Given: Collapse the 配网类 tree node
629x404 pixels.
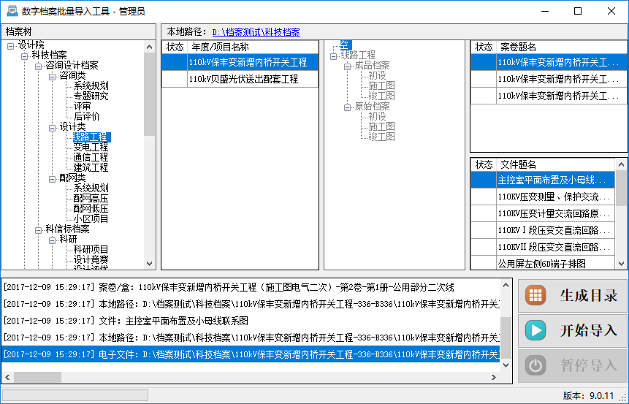Looking at the screenshot, I should coord(53,178).
